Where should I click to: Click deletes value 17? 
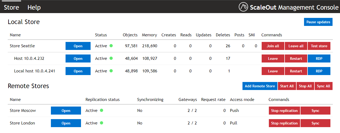[x=228, y=58]
